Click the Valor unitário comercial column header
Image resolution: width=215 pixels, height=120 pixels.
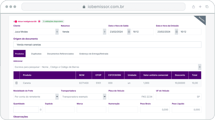156,75
